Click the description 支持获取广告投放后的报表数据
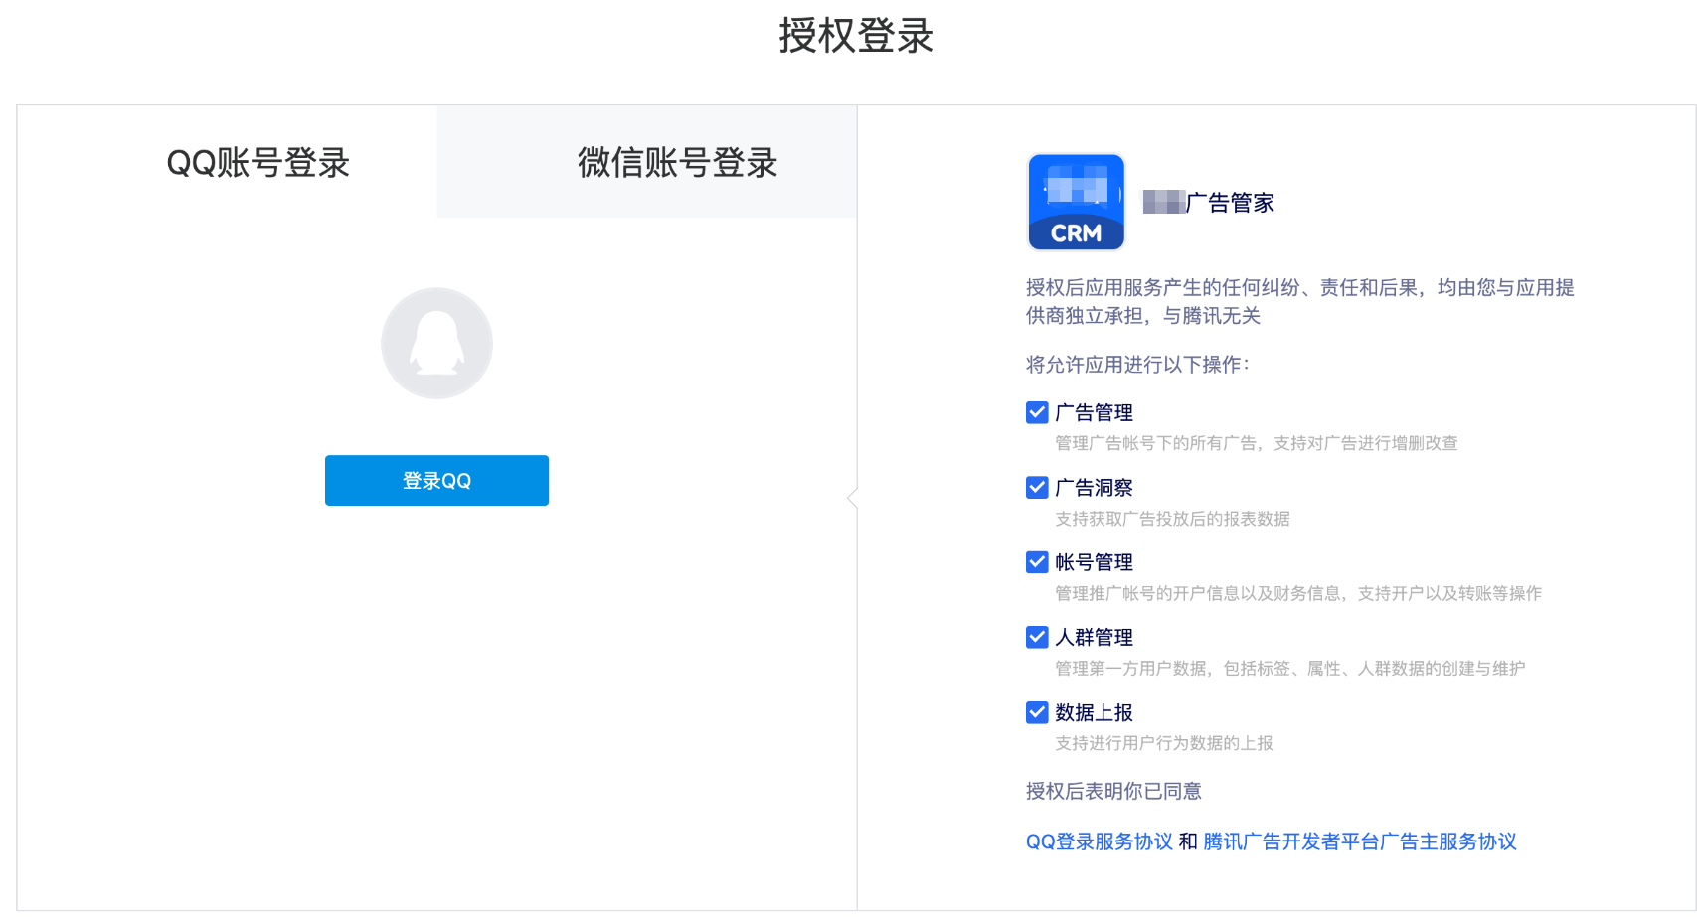 pos(1172,519)
